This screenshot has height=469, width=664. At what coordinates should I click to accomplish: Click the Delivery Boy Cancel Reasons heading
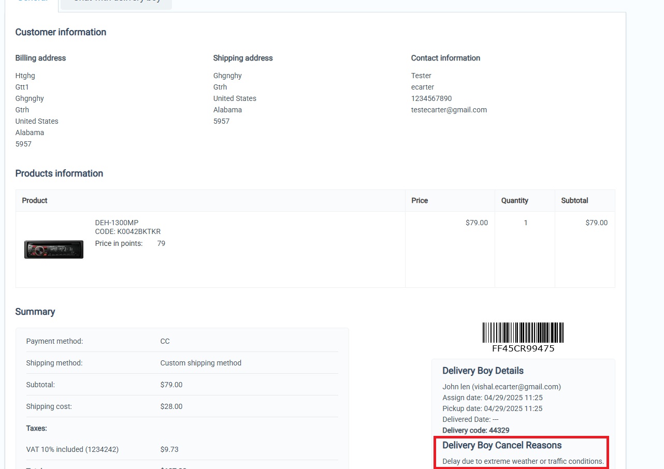(x=501, y=445)
